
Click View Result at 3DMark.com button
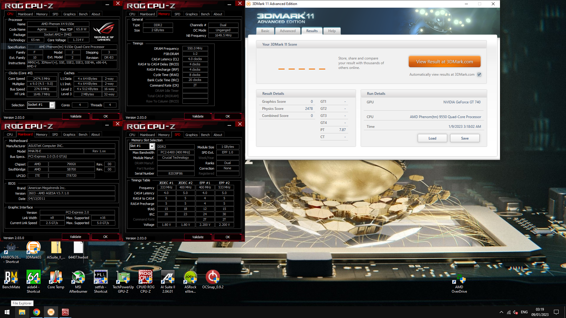[x=445, y=62]
